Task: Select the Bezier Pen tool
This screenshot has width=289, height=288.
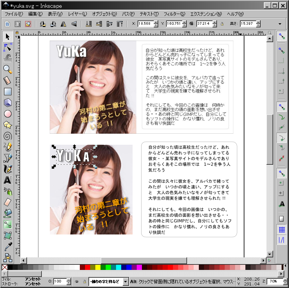Action: pyautogui.click(x=7, y=158)
